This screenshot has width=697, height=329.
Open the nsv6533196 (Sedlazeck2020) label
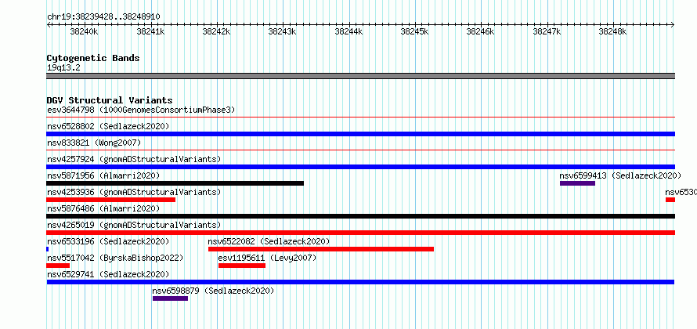(x=108, y=241)
